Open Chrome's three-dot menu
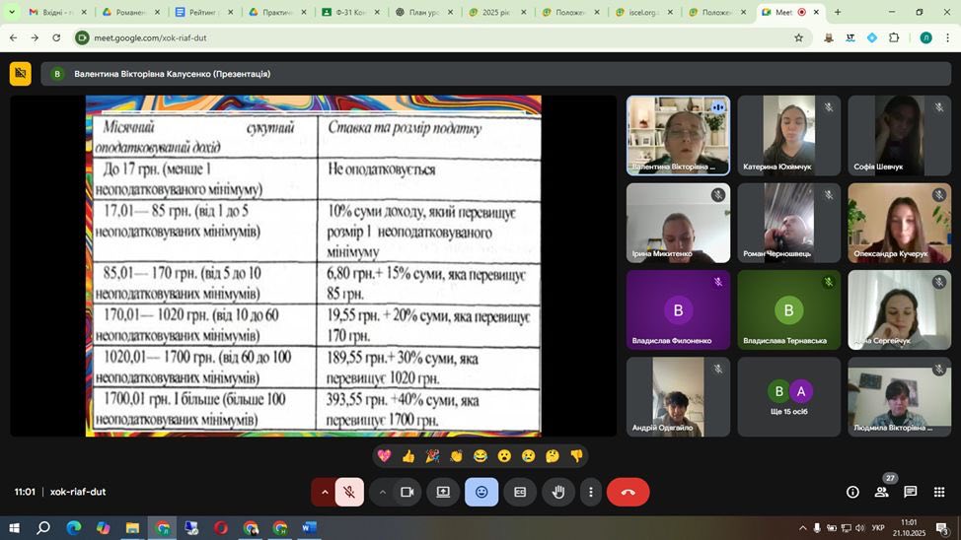The width and height of the screenshot is (961, 540). pos(947,38)
